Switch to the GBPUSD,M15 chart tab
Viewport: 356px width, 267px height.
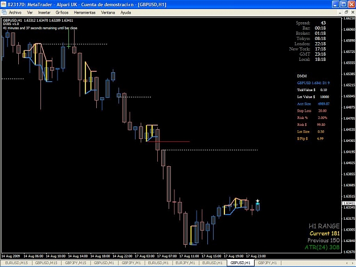(46, 263)
